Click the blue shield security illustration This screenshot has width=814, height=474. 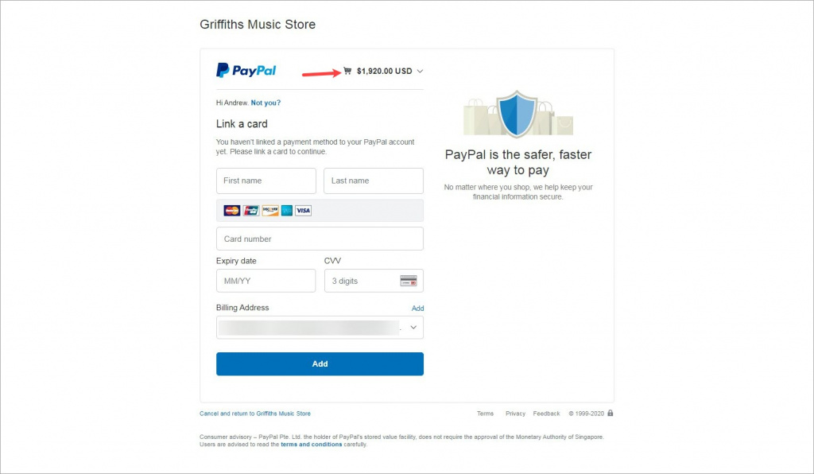(517, 114)
